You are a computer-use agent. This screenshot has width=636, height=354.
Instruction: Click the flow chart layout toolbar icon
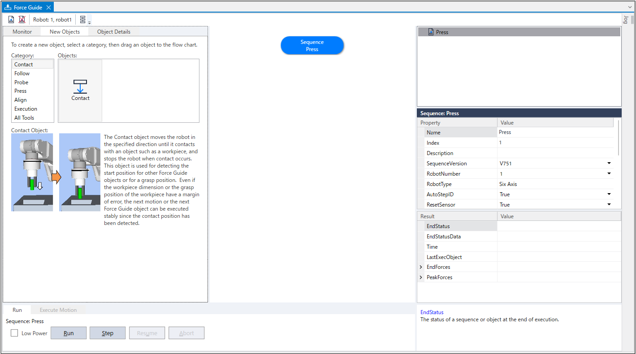tap(83, 20)
